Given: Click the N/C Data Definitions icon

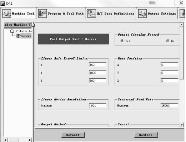Looking at the screenshot, I should [x=91, y=14].
